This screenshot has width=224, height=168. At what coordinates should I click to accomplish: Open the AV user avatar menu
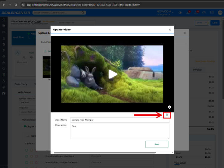[x=220, y=13]
